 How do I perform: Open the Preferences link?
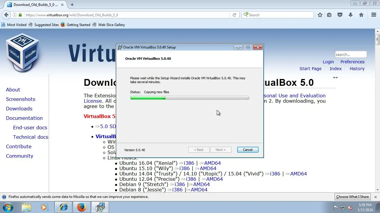[x=352, y=62]
